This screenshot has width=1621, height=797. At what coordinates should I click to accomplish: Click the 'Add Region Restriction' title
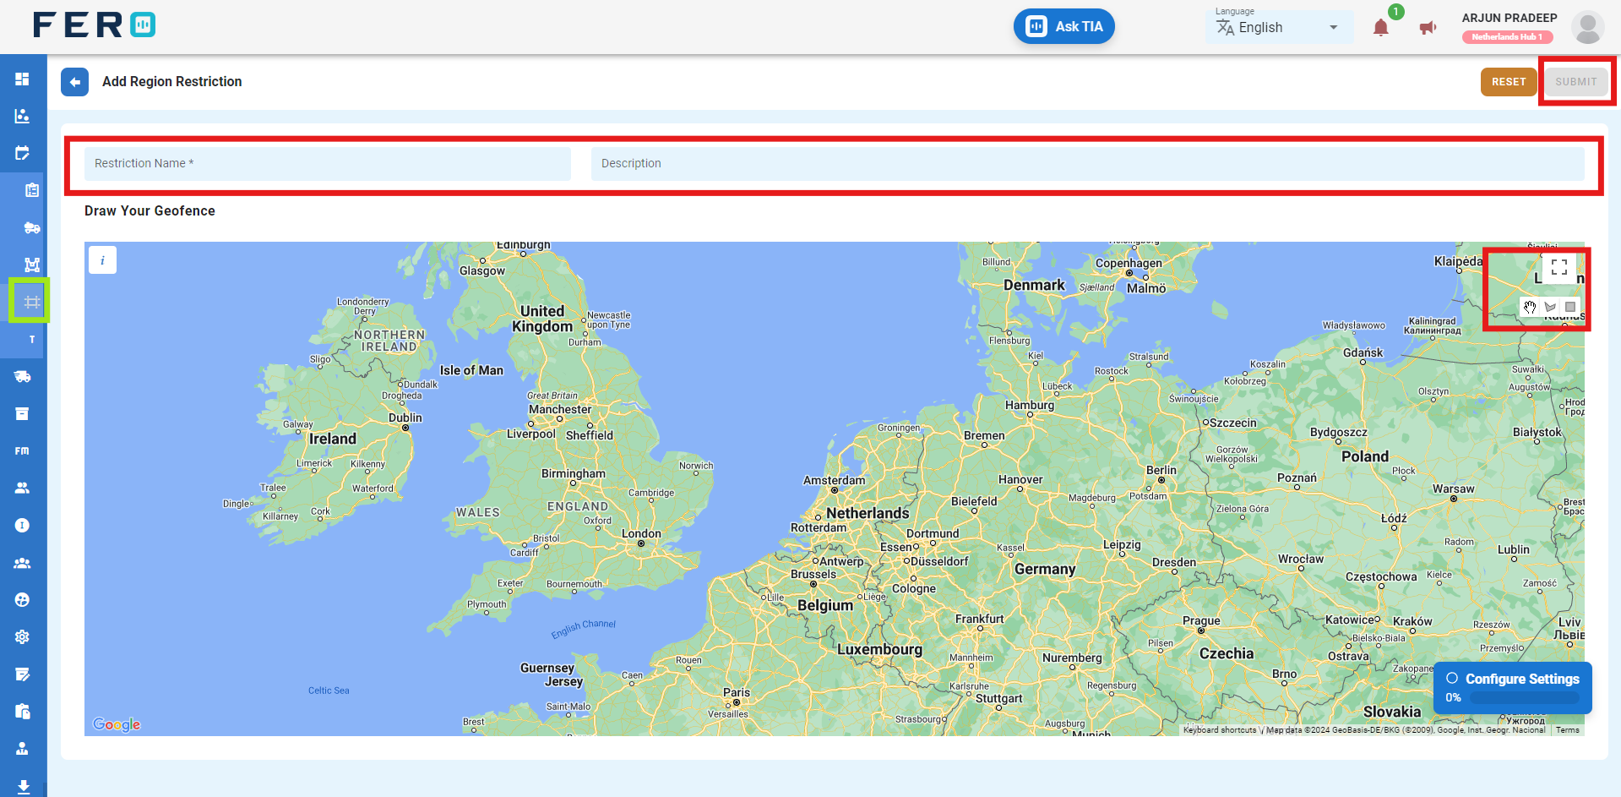(172, 82)
